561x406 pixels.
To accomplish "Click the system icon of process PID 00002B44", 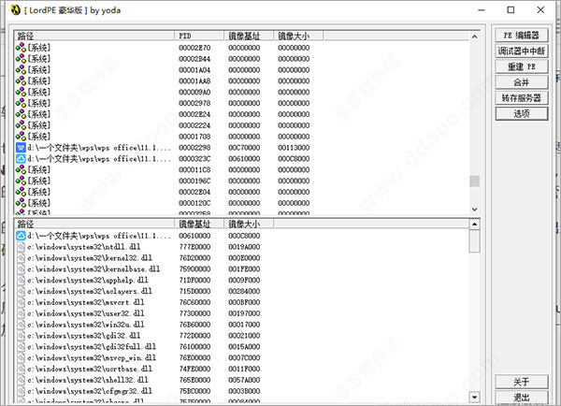I will tap(21, 59).
